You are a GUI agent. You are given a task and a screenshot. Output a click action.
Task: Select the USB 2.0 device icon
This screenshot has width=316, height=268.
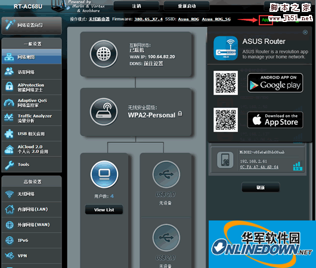[x=166, y=238]
